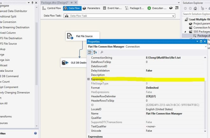This screenshot has width=210, height=138.
Task: Open the Data Flow Task dropdown
Action: pyautogui.click(x=173, y=16)
